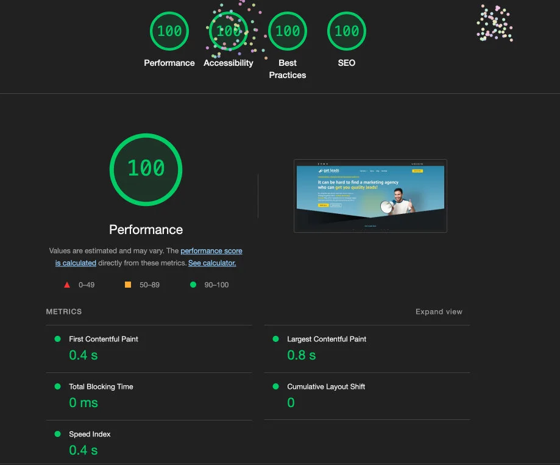This screenshot has width=560, height=465.
Task: Open the 'See calculator.' link
Action: 212,263
